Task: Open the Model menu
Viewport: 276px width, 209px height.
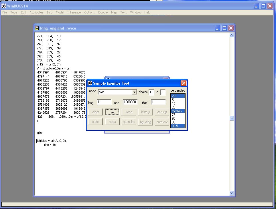Action: [x=60, y=12]
